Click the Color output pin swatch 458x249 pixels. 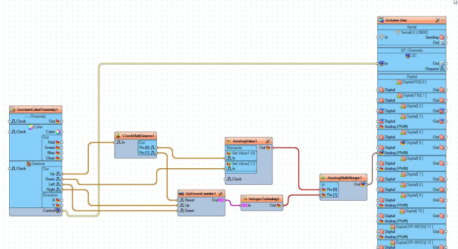point(58,132)
